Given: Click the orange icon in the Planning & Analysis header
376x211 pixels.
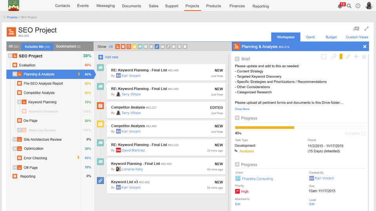Looking at the screenshot, I should tap(237, 46).
